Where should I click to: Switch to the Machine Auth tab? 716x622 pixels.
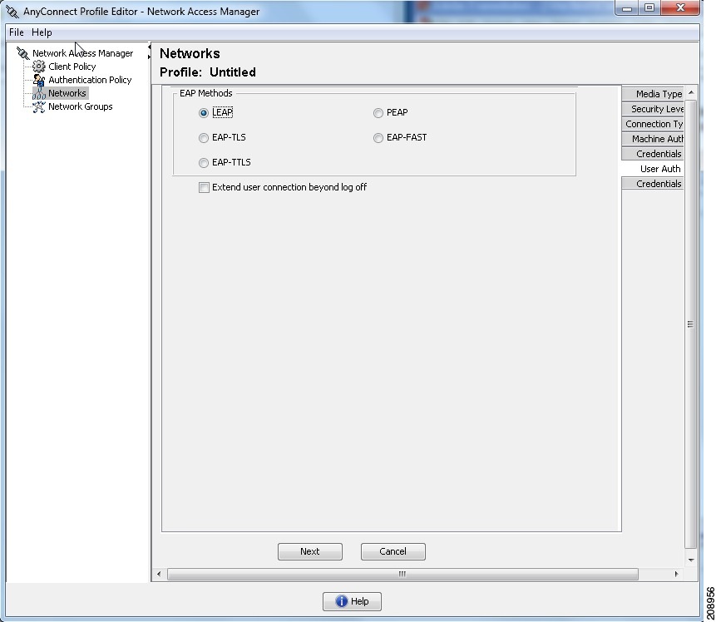653,139
